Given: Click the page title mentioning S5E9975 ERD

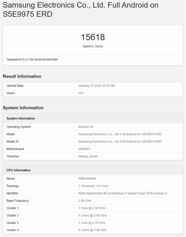Looking at the screenshot, I should pos(81,10).
